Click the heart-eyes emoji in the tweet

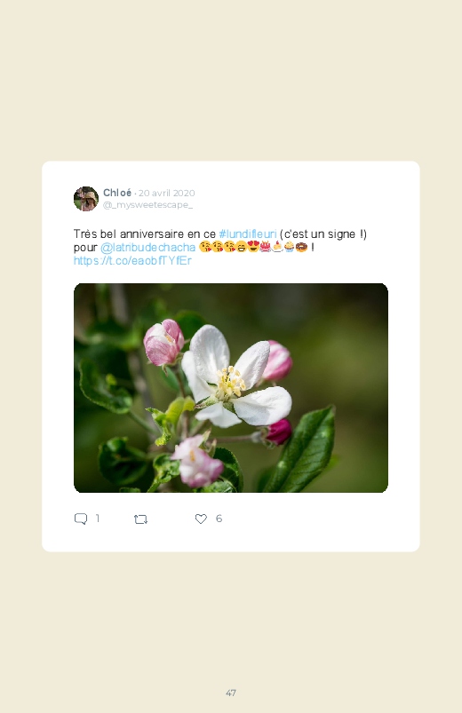click(253, 247)
